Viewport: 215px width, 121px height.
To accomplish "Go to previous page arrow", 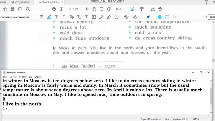I will 54,9.
